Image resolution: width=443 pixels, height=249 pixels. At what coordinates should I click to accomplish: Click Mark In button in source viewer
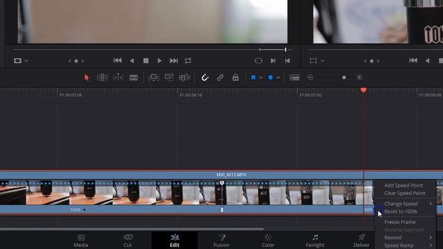click(273, 61)
